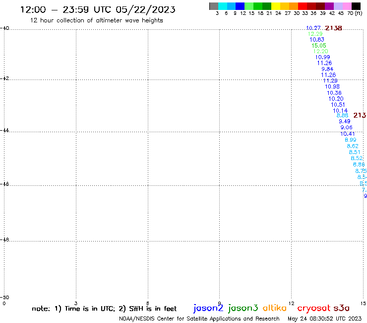
Task: Click the wave height value 8.88
Action: 342,115
